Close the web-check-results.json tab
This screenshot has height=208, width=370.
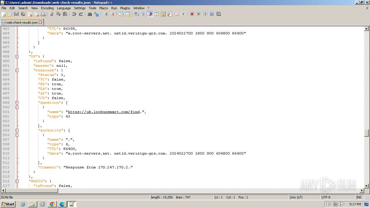point(40,22)
